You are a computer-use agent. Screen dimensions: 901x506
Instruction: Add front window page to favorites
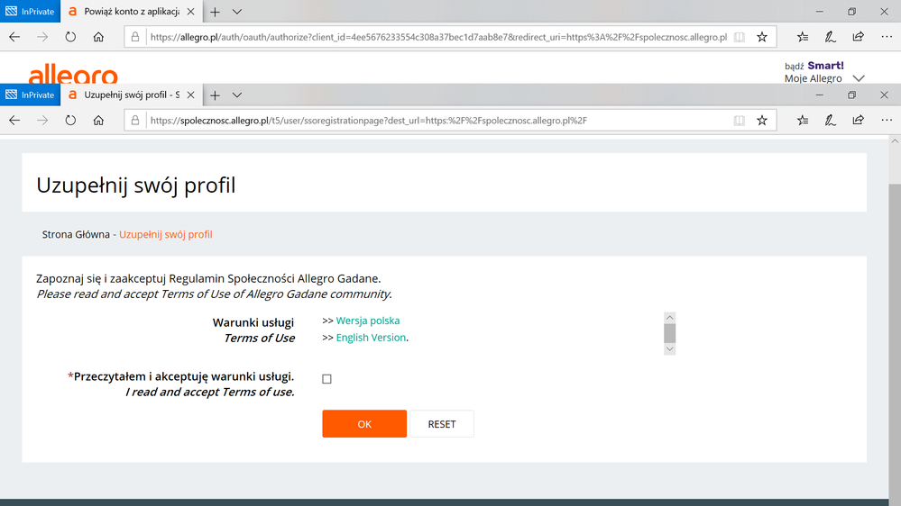point(762,120)
